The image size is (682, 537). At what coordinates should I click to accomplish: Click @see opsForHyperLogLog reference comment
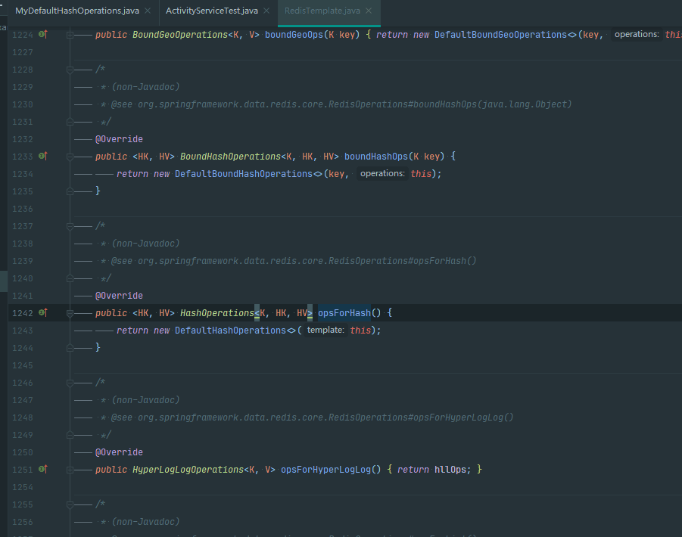pos(313,417)
